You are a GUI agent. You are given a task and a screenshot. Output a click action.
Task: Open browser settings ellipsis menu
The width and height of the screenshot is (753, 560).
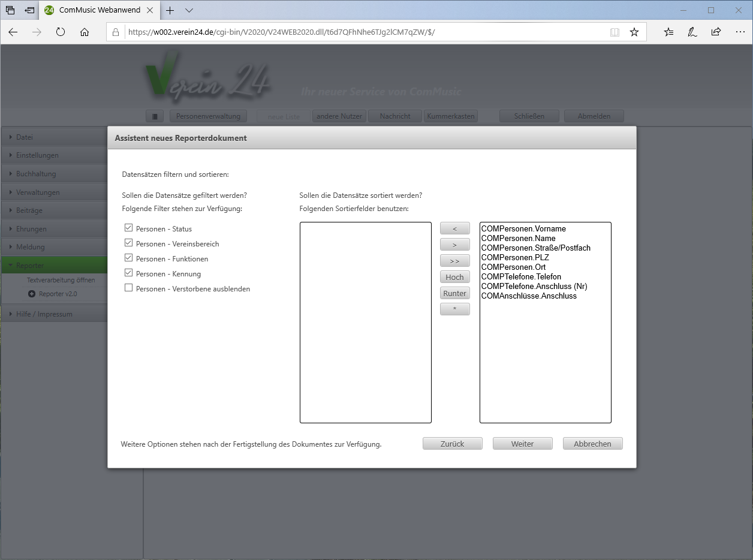click(x=739, y=32)
